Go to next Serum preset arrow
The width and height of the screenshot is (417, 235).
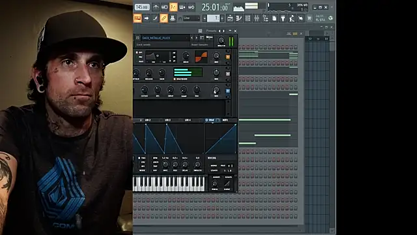point(197,38)
